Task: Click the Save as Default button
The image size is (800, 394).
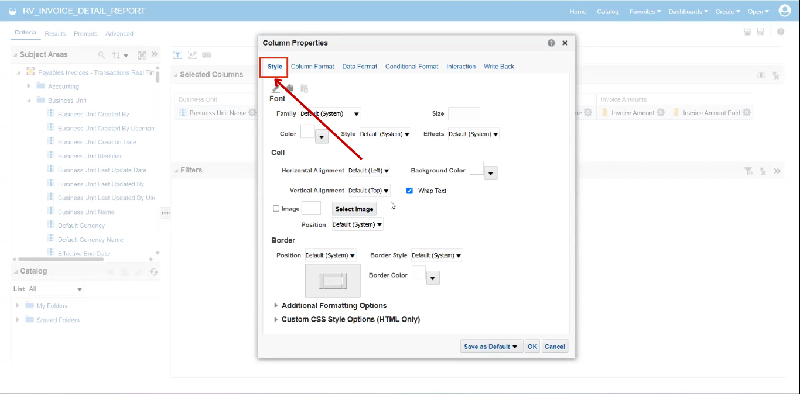Action: pyautogui.click(x=491, y=346)
